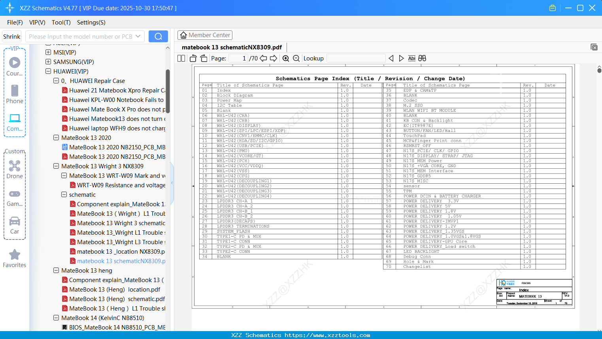Select the matebook 13 schematicNX8309.pdf tab
Image resolution: width=602 pixels, height=339 pixels.
[x=232, y=47]
